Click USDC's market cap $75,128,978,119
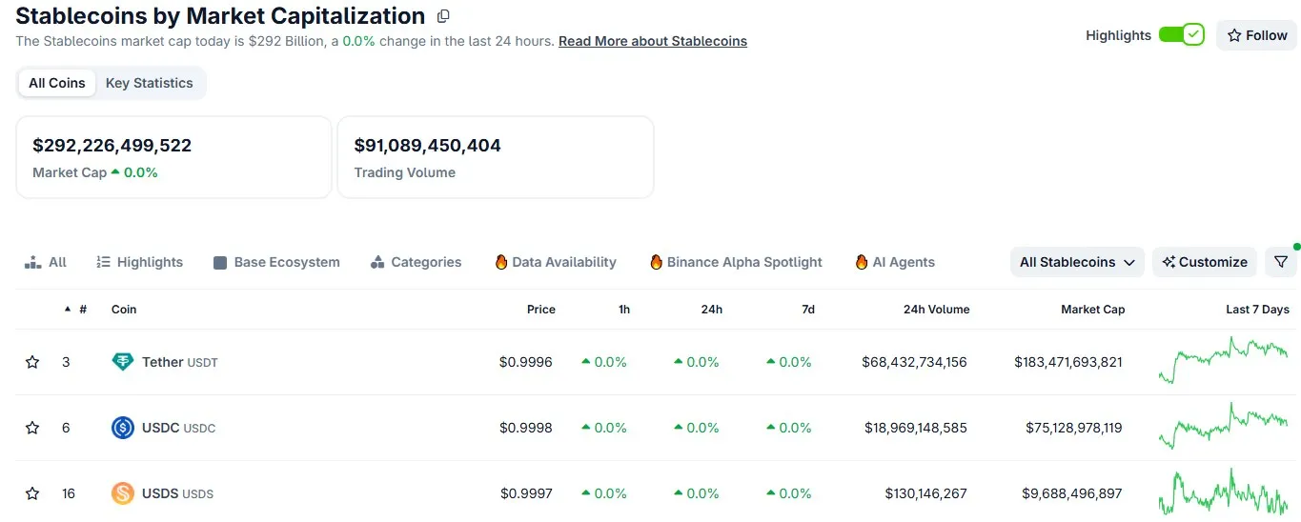The height and width of the screenshot is (522, 1301). (1073, 428)
